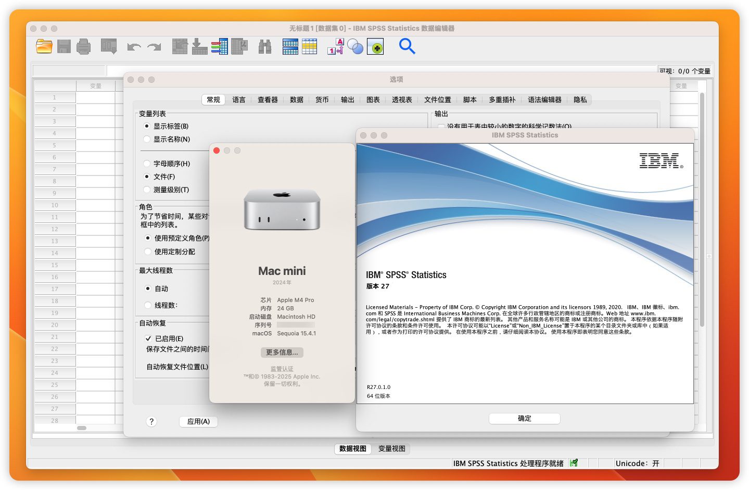The height and width of the screenshot is (490, 749).
Task: Toggle the 已启用(E) auto-recovery checkbox
Action: pos(148,338)
